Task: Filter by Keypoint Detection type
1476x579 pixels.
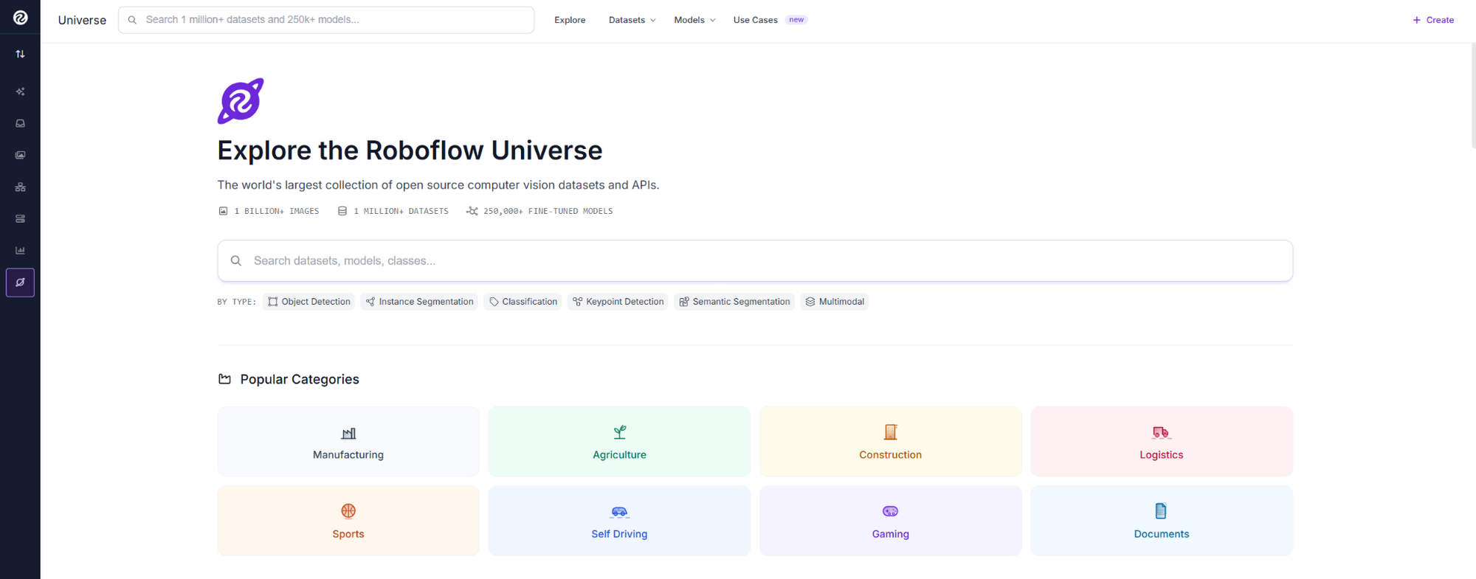Action: click(618, 302)
